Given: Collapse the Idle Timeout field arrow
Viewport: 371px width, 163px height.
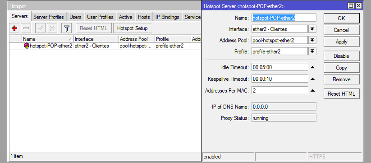Looking at the screenshot, I should pos(312,67).
